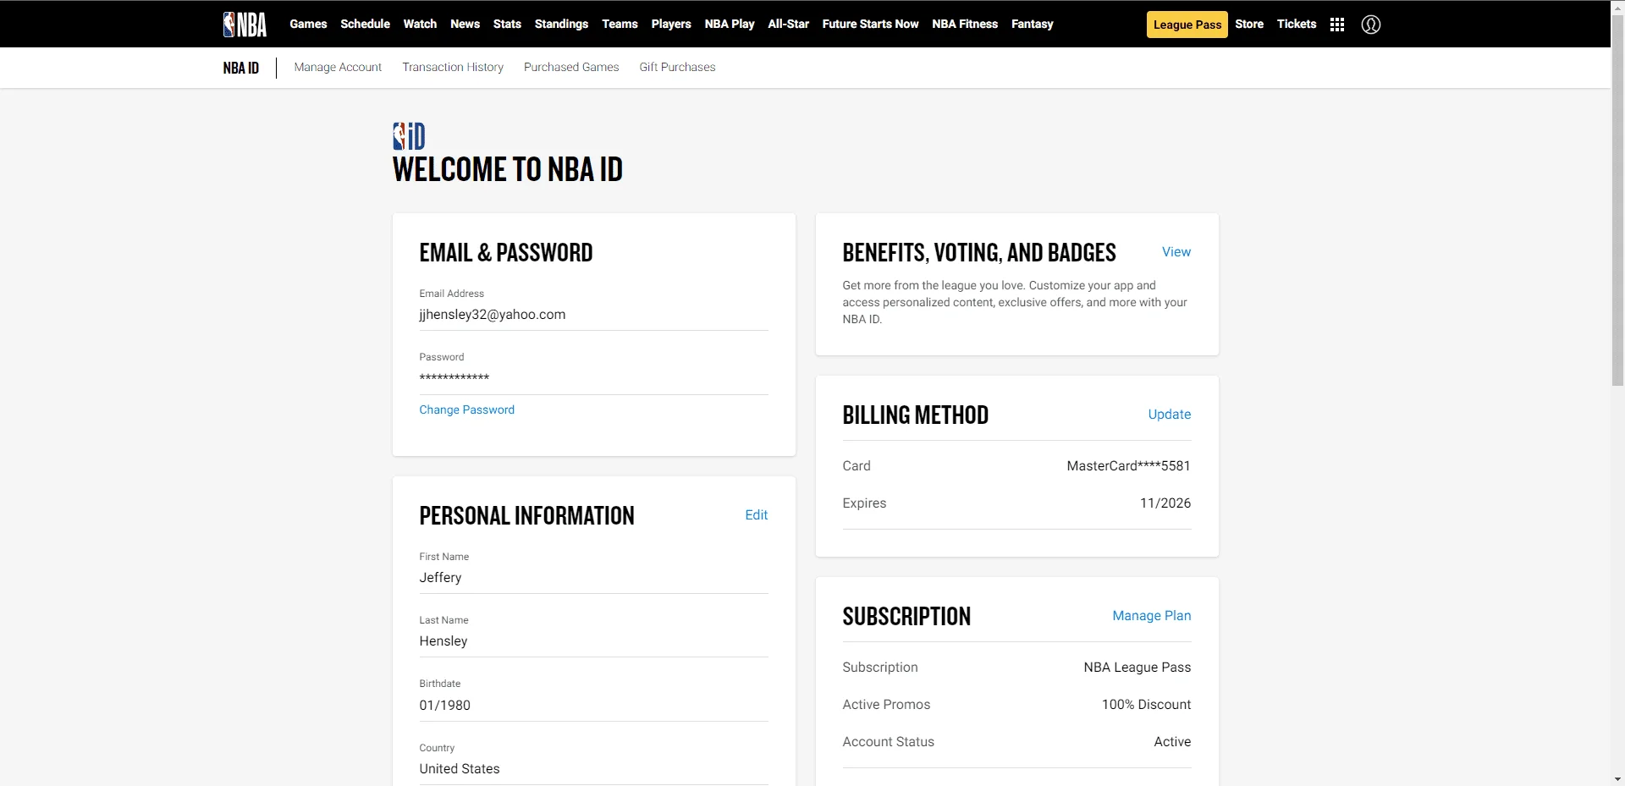Open the Teams menu

620,24
